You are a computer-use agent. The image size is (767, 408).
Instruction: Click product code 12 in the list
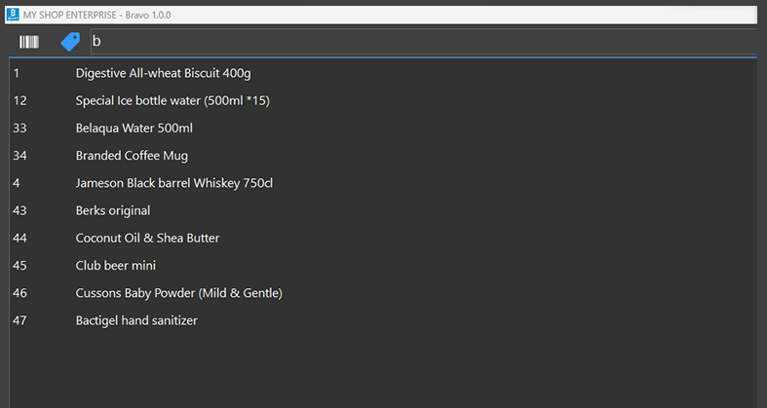tap(20, 100)
